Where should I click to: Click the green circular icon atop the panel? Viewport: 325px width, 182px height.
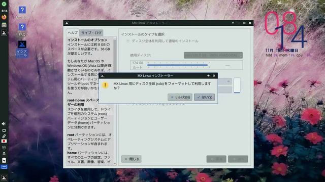tap(4, 4)
